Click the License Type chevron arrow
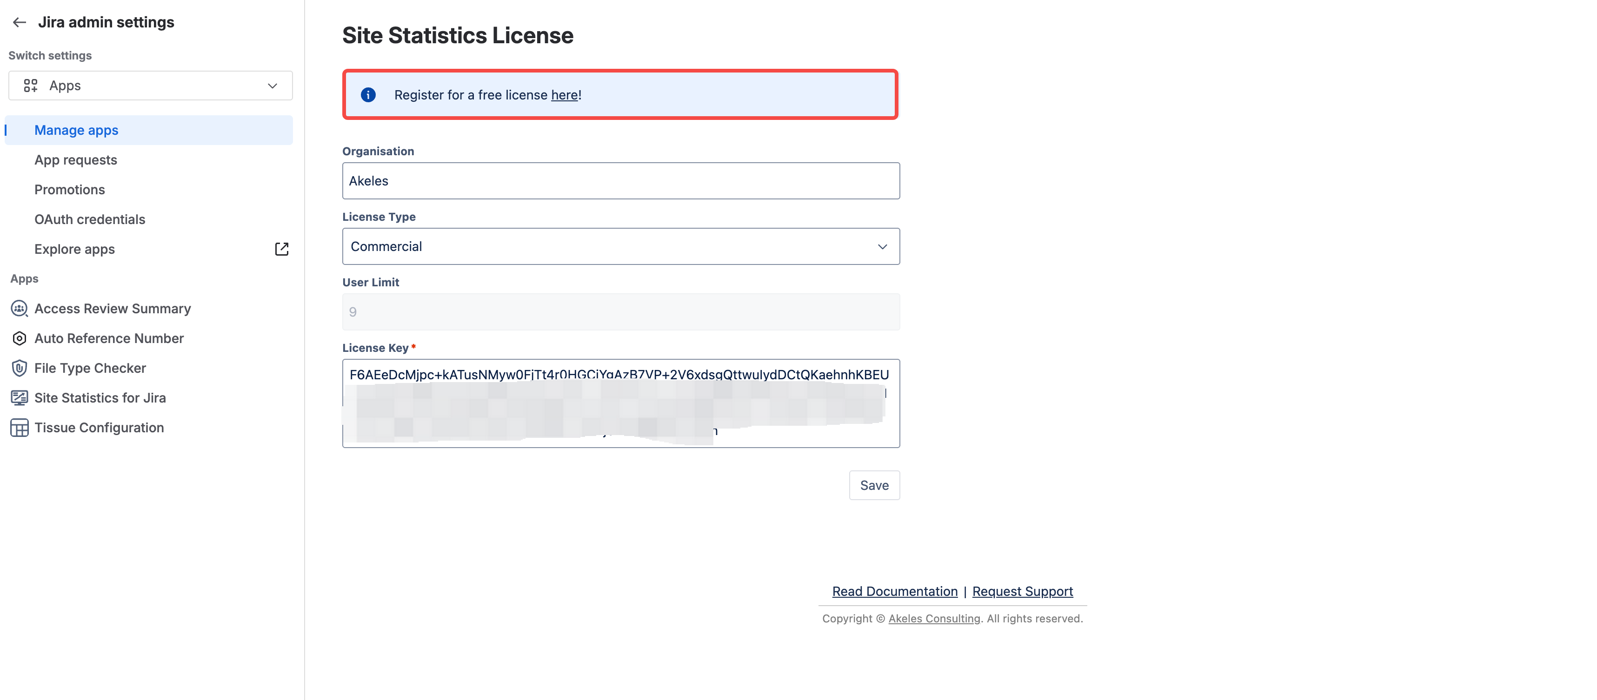The image size is (1597, 700). (882, 246)
